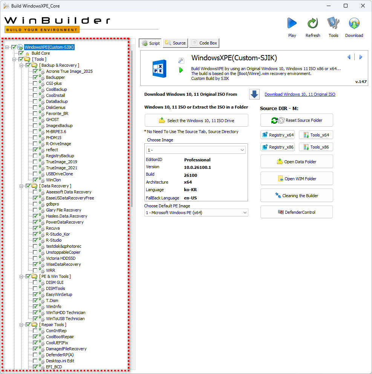Click the blue download ISO arrow icon

(254, 94)
